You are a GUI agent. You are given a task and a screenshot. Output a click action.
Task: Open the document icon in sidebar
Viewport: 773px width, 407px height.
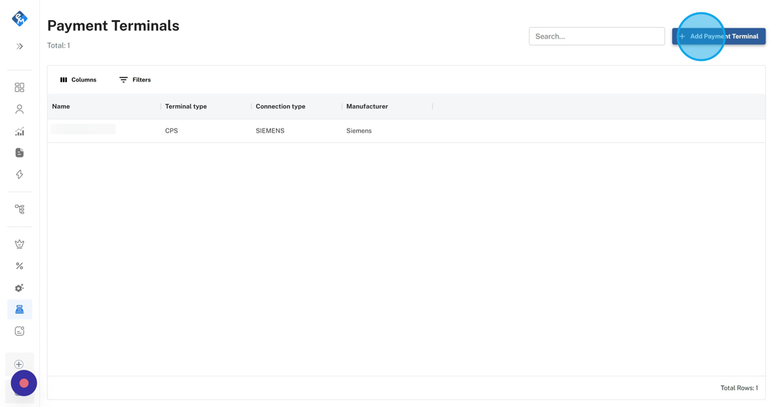click(x=19, y=153)
